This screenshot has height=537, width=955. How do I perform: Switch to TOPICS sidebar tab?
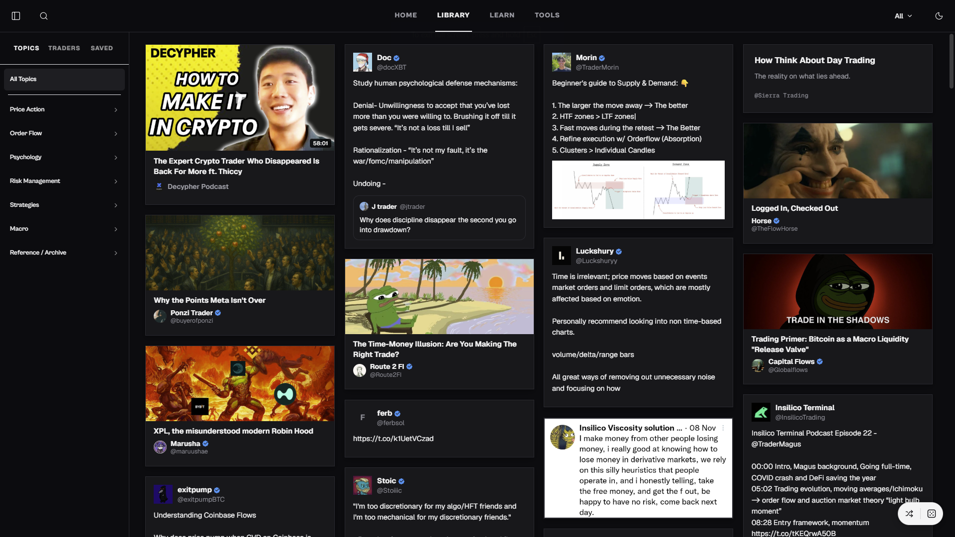pos(26,48)
